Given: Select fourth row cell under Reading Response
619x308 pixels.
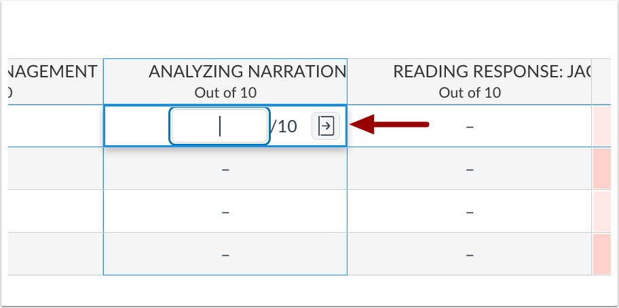Looking at the screenshot, I should (470, 254).
